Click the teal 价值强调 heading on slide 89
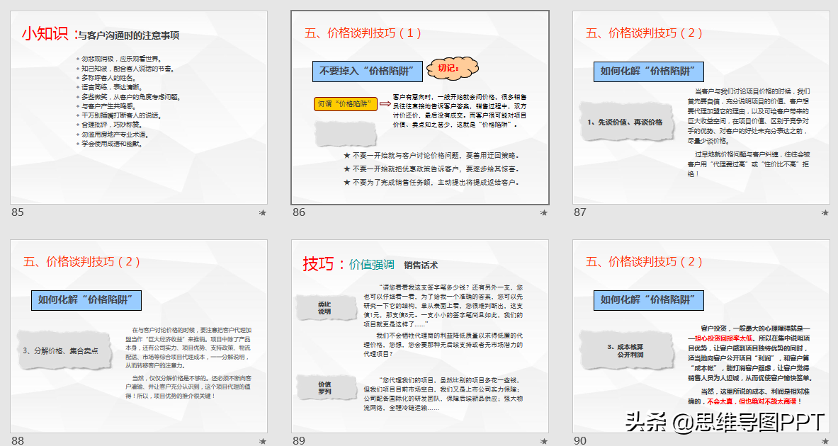The width and height of the screenshot is (838, 446). tap(372, 264)
